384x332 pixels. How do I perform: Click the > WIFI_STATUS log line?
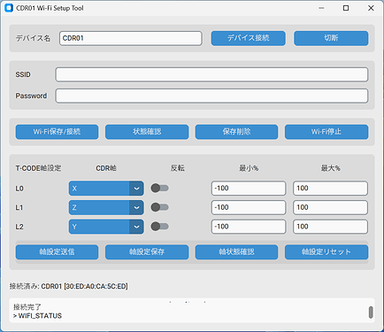coord(37,316)
